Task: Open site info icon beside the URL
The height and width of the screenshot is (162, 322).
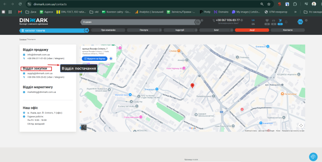Action: click(x=29, y=4)
